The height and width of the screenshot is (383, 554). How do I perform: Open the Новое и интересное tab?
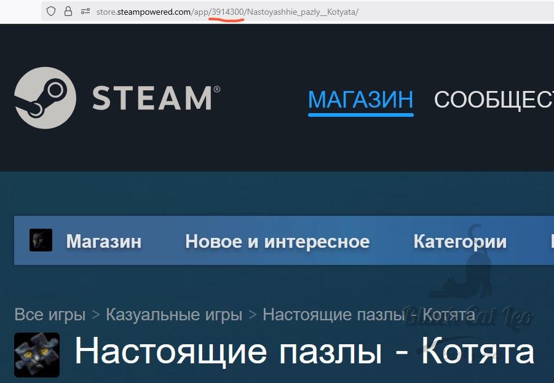tap(277, 242)
